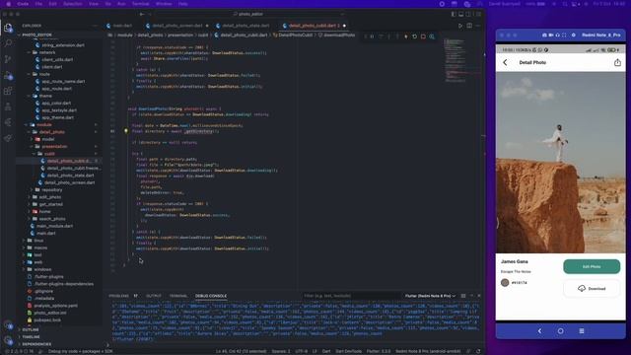The width and height of the screenshot is (631, 355).
Task: Switch to detail_photo_state.dart editor tab
Action: tap(245, 26)
